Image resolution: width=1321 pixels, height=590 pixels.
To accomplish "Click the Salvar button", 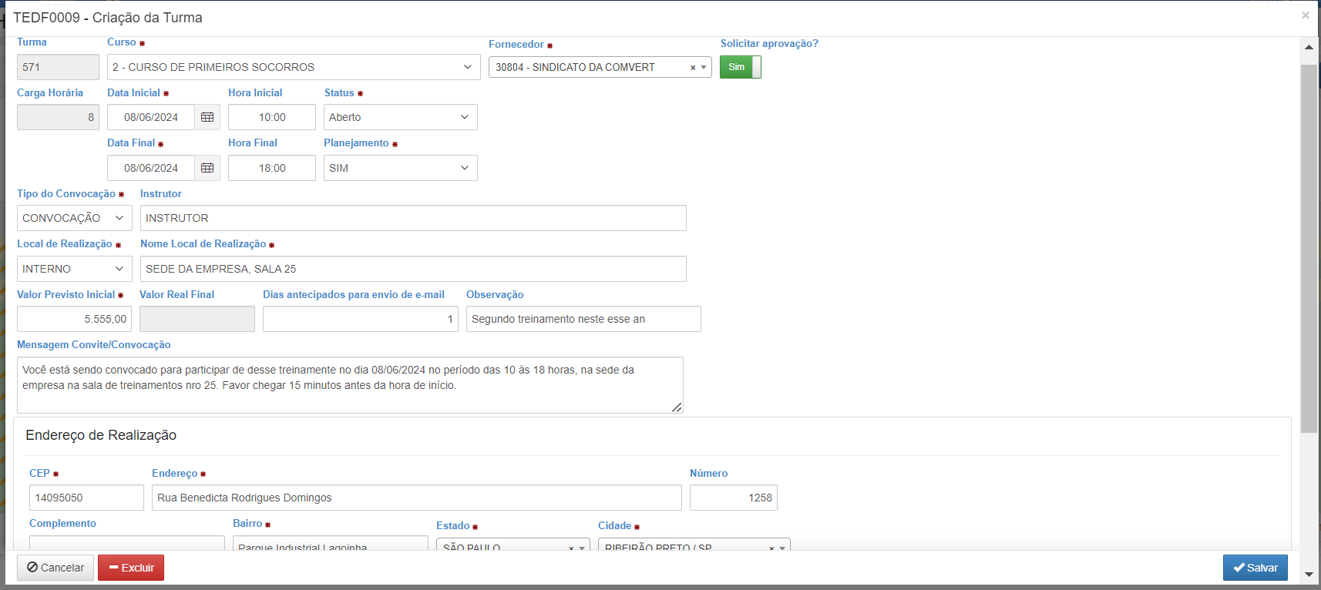I will pos(1255,568).
